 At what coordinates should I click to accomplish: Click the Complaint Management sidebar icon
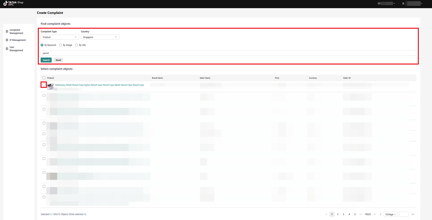point(7,31)
